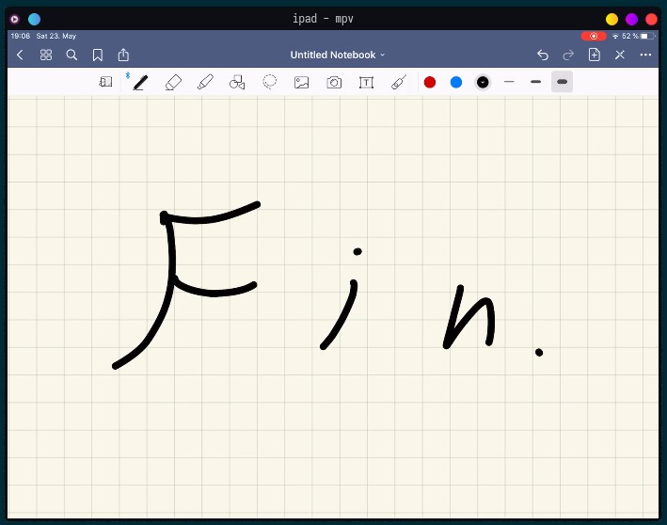Click the blue circle button in title bar
667x525 pixels.
(x=34, y=19)
